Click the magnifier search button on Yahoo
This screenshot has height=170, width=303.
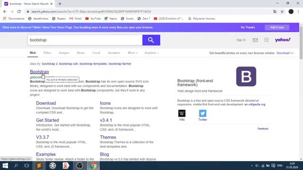(151, 40)
